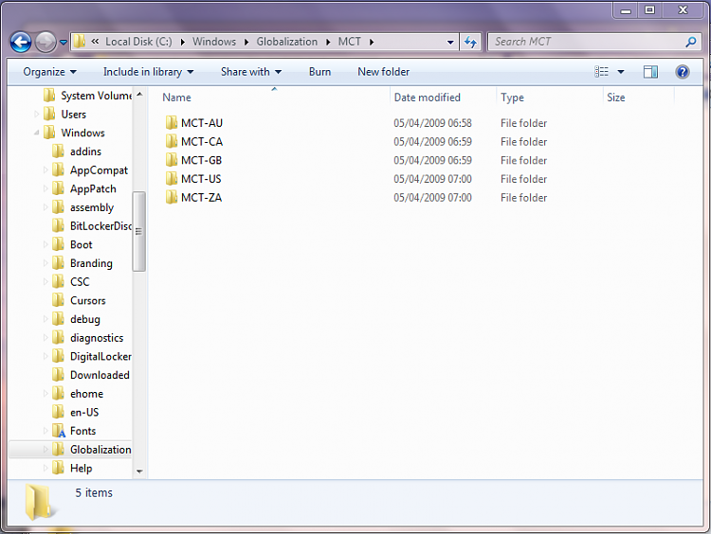Select the MCT-ZA folder icon
Image resolution: width=711 pixels, height=534 pixels.
pyautogui.click(x=172, y=197)
